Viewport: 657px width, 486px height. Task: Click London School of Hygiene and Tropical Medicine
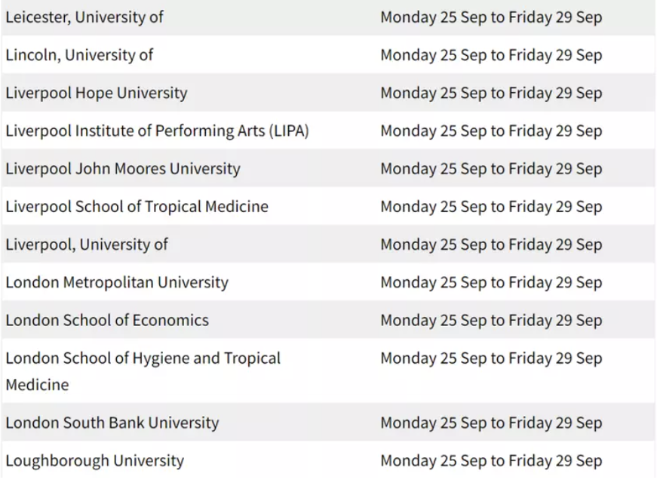(x=143, y=371)
